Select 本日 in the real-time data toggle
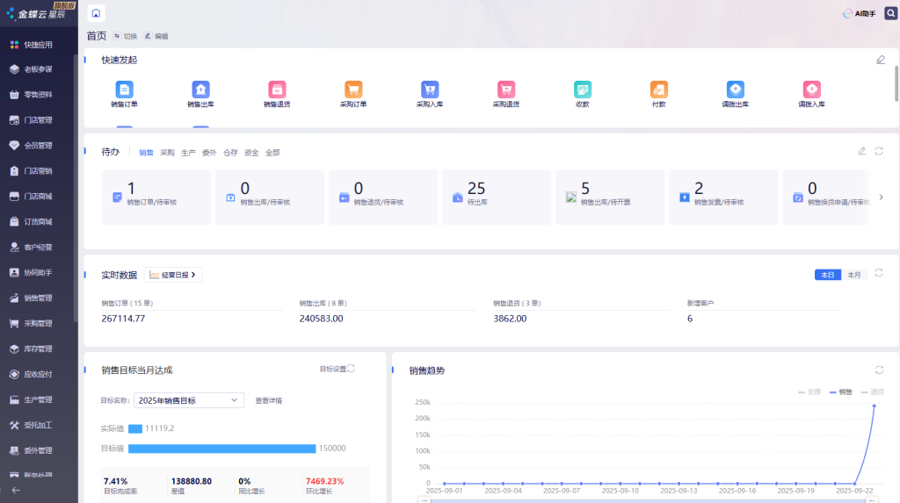900x503 pixels. [x=827, y=275]
